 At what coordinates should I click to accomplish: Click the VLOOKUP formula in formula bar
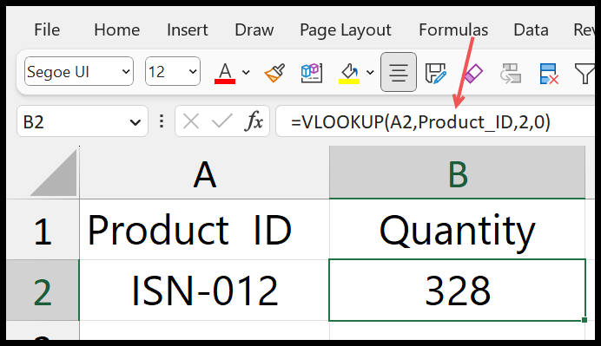(420, 122)
